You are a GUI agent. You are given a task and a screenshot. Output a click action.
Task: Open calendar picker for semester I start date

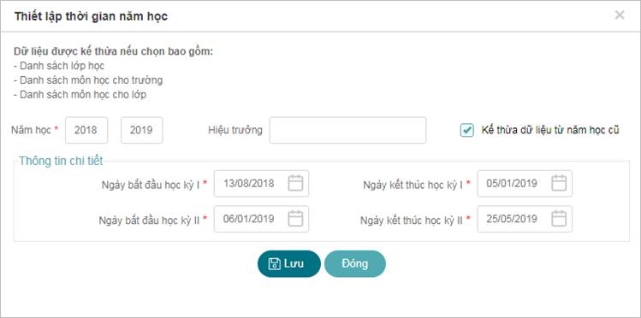(295, 183)
